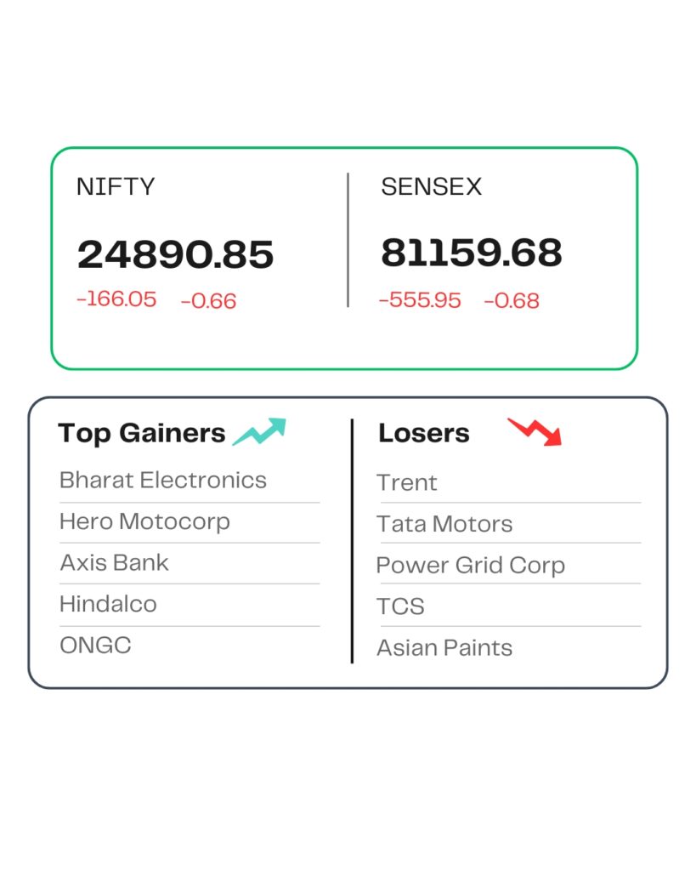Select Axis Bank from gainers list
This screenshot has height=871, width=696.
115,563
